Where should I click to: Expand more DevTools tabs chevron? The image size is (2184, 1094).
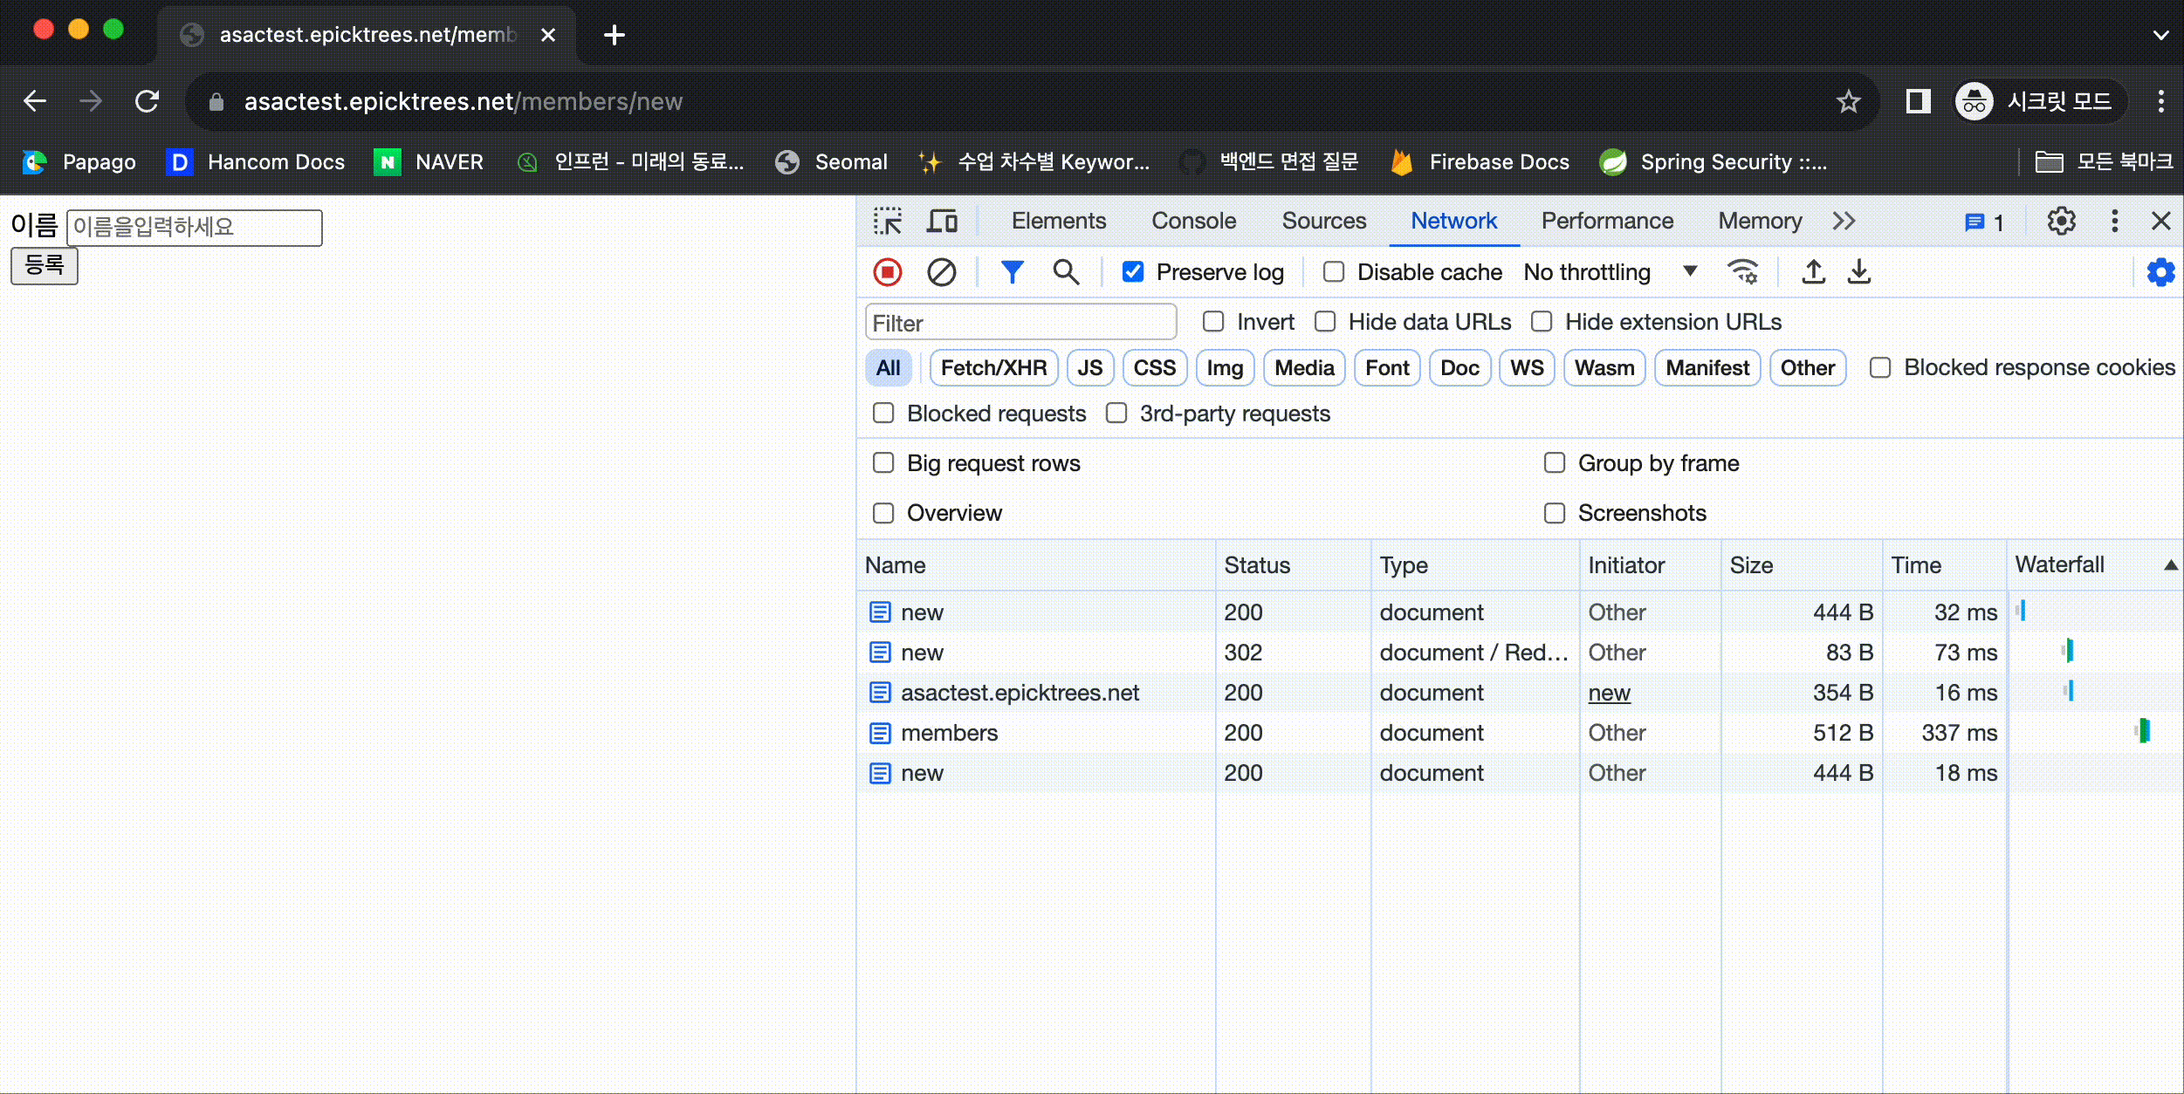pos(1844,222)
